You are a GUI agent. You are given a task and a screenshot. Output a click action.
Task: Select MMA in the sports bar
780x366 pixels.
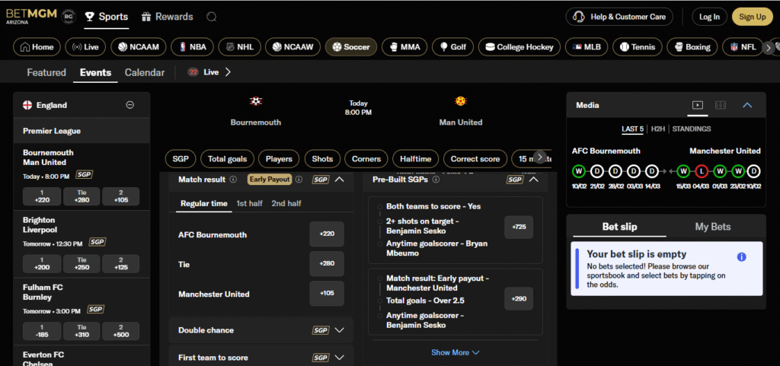coord(404,47)
